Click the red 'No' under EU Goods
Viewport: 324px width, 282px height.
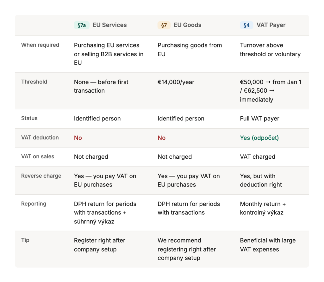pos(161,138)
